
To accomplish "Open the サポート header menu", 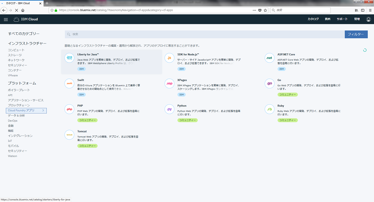I will click(342, 19).
